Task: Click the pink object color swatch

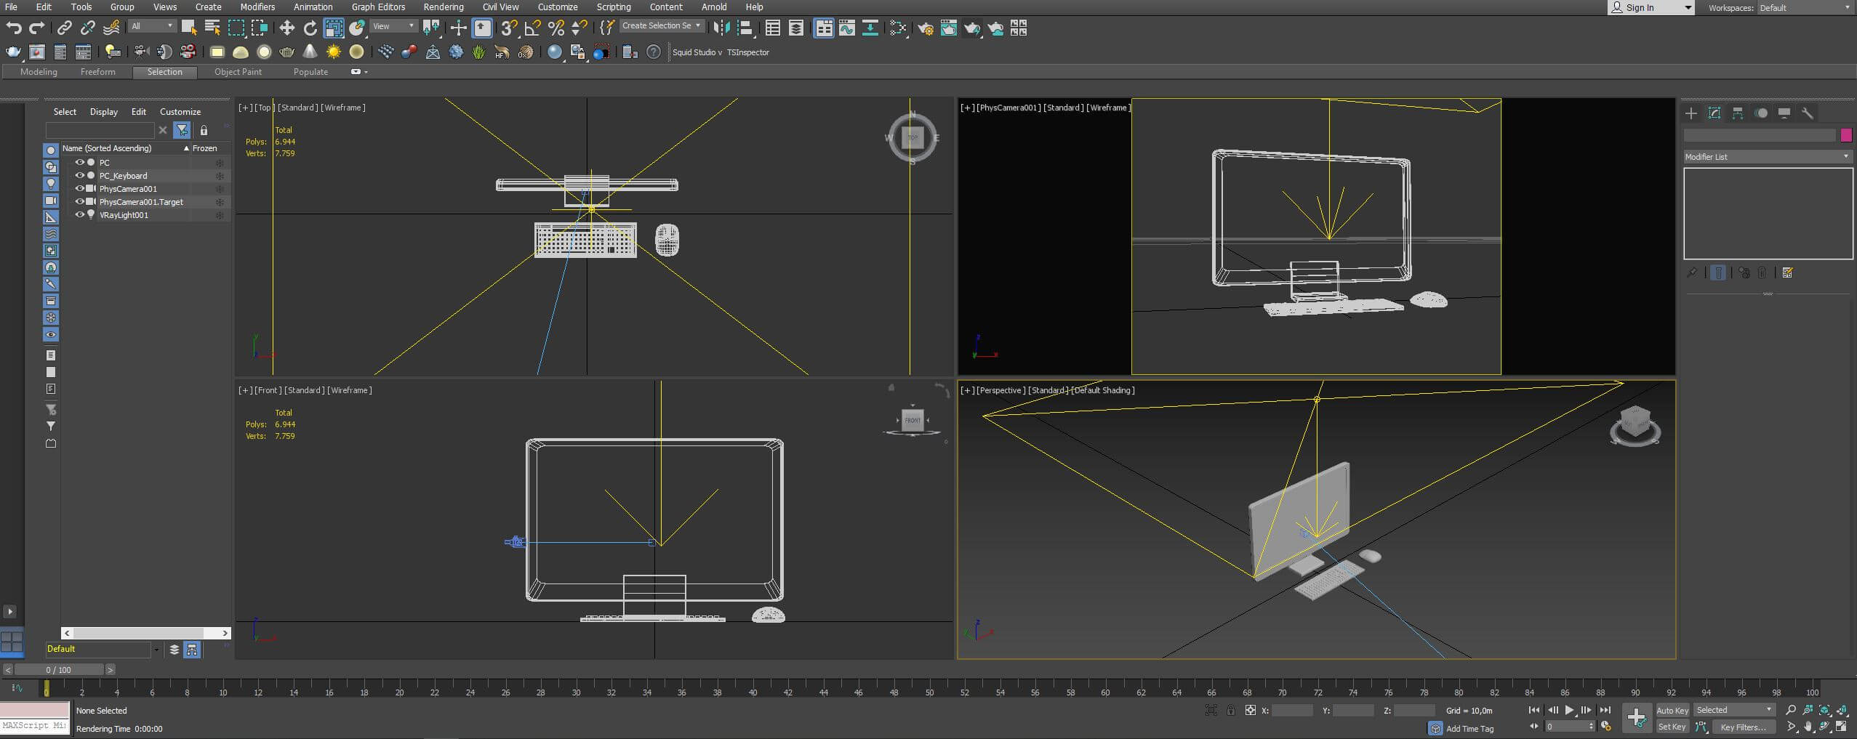Action: (x=1846, y=135)
